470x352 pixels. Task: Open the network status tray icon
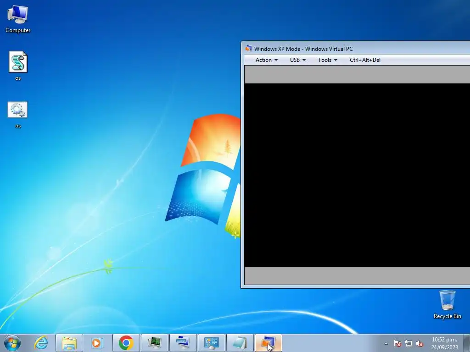click(408, 344)
